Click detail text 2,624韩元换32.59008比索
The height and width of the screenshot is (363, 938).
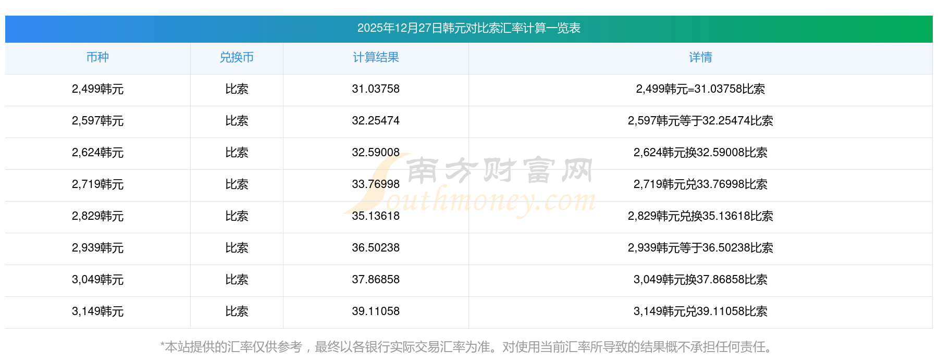click(x=700, y=153)
